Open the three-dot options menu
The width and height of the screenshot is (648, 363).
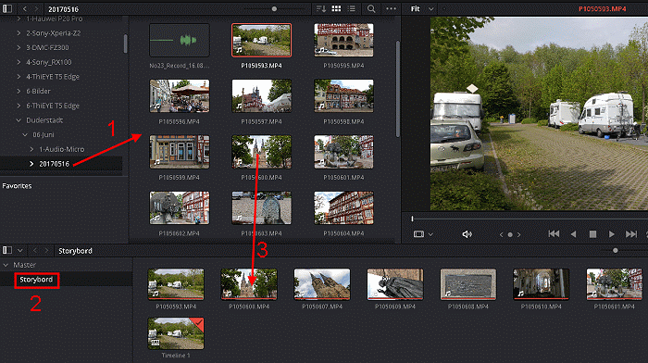(x=391, y=8)
